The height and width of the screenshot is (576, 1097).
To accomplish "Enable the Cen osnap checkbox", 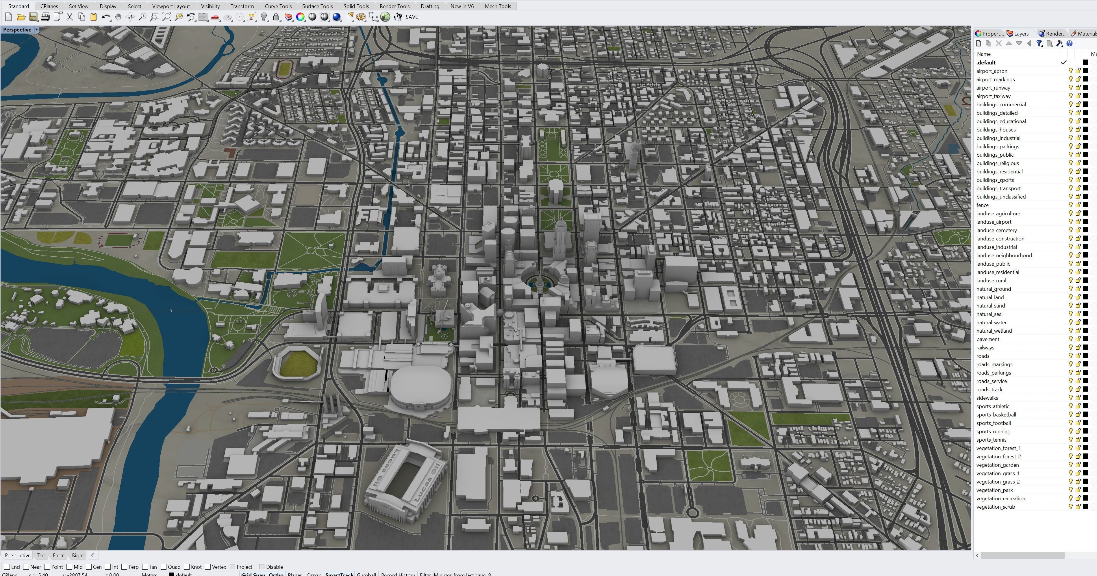I will [89, 567].
